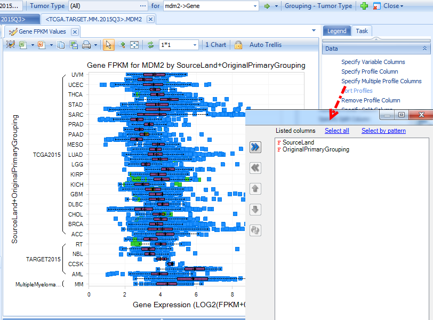Click the Gene FPKM Values view icon
Image resolution: width=433 pixels, height=320 pixels.
point(13,32)
